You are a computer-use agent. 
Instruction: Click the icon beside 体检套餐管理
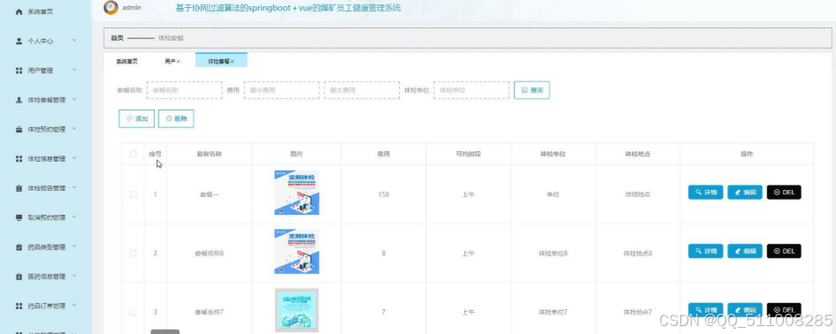pyautogui.click(x=19, y=100)
